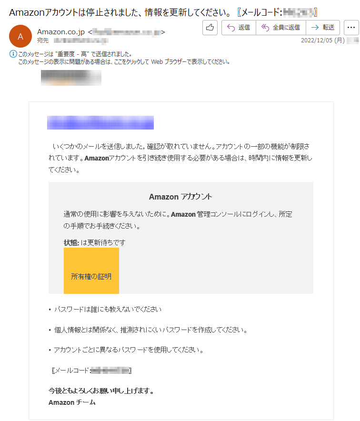Screen dimensions: 360x421
Task: Click the 重要度 - 高 importance notice
Action: [75, 54]
